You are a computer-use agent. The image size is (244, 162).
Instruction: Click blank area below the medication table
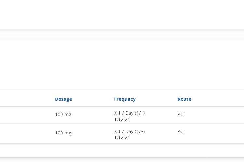click(122, 150)
